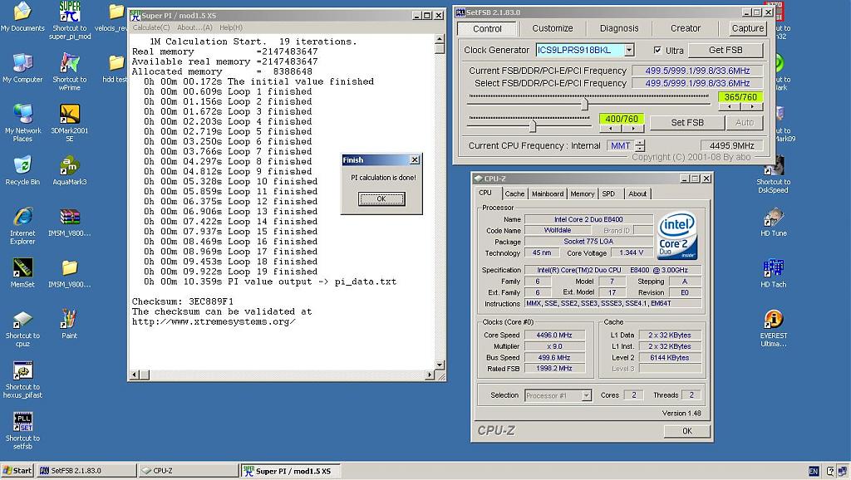Viewport: 851px width, 480px height.
Task: Expand Processor Selection dropdown in CPU-Z
Action: (x=586, y=395)
